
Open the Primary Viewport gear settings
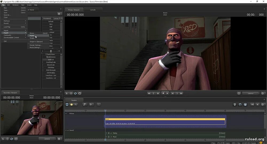point(262,93)
